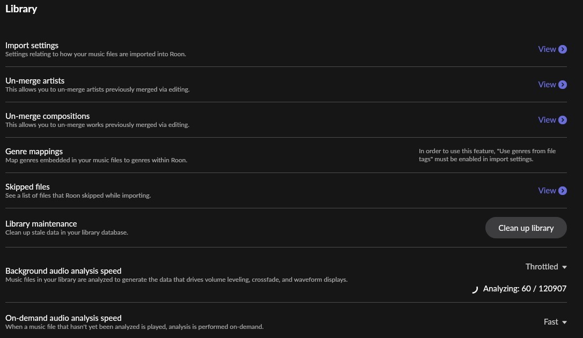The image size is (583, 338).
Task: Click the Library maintenance heading
Action: click(41, 224)
